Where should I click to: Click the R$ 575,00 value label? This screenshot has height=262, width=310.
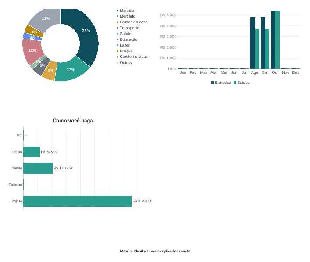click(49, 152)
